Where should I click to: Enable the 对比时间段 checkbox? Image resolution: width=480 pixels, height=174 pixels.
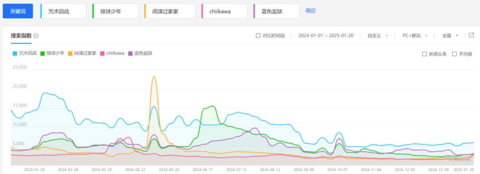pyautogui.click(x=258, y=36)
